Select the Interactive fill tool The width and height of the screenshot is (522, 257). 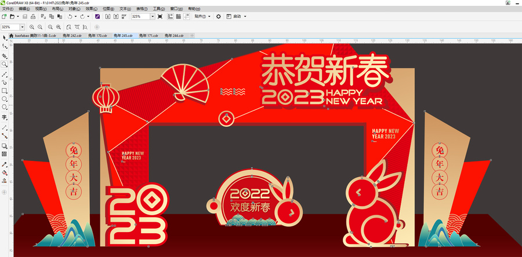coord(4,172)
